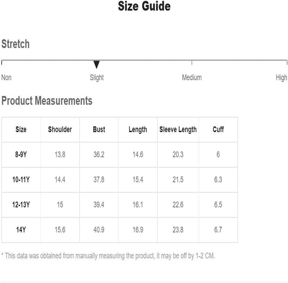The height and width of the screenshot is (283, 288).
Task: Select the 8-9Y size row label
Action: click(21, 154)
